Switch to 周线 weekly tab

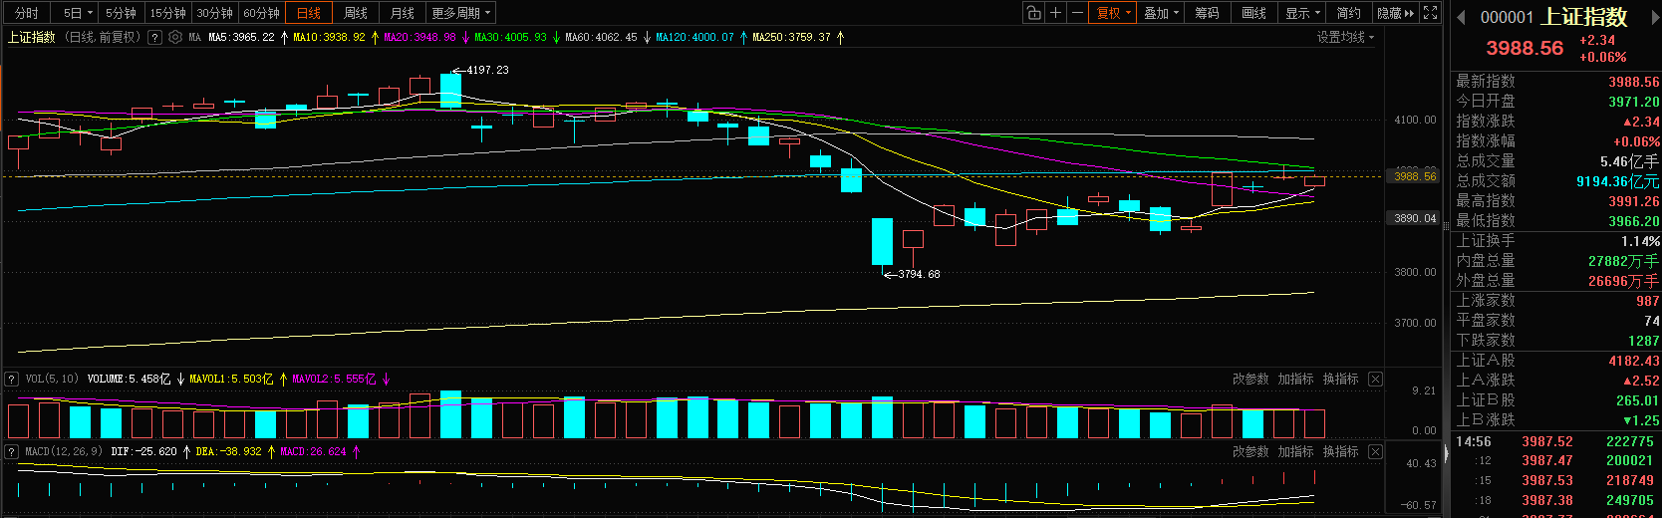[356, 13]
